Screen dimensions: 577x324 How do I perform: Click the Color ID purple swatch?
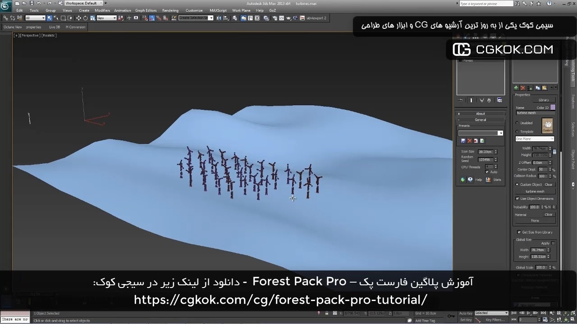tap(553, 108)
